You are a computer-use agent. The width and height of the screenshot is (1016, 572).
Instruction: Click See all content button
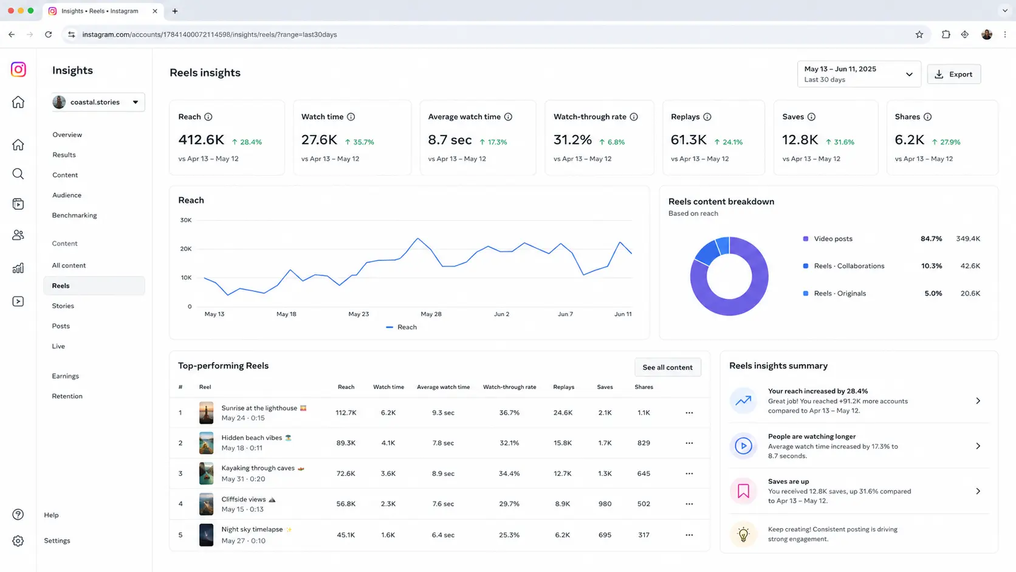pyautogui.click(x=667, y=367)
